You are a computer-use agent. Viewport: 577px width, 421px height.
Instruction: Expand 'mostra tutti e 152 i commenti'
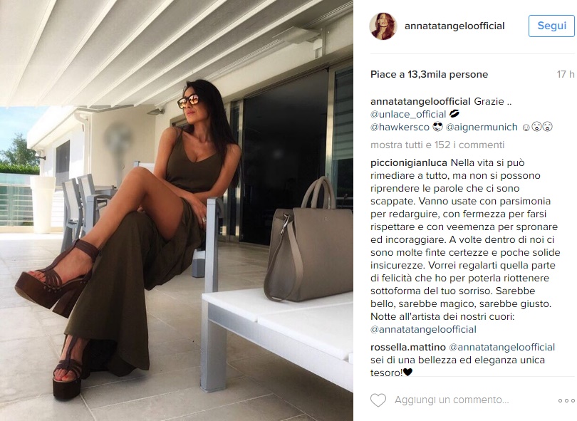(x=437, y=145)
